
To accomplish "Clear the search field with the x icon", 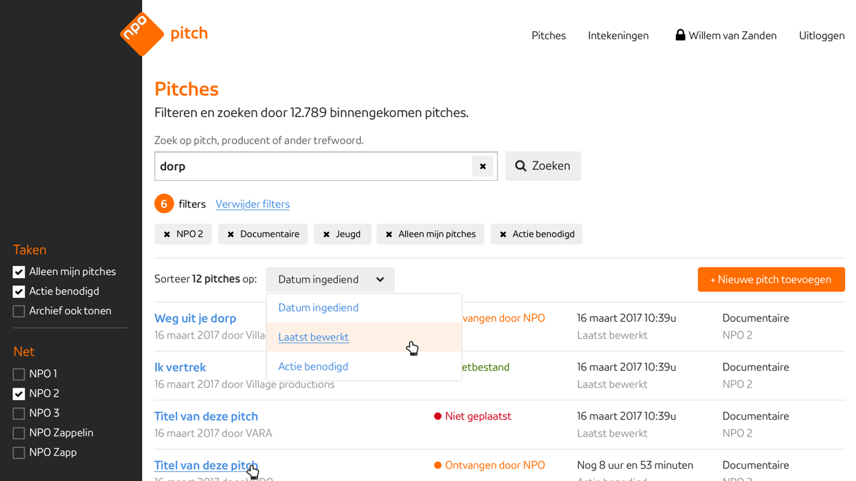I will (482, 166).
